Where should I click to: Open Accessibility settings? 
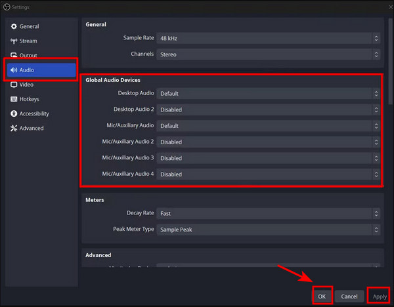[x=41, y=113]
